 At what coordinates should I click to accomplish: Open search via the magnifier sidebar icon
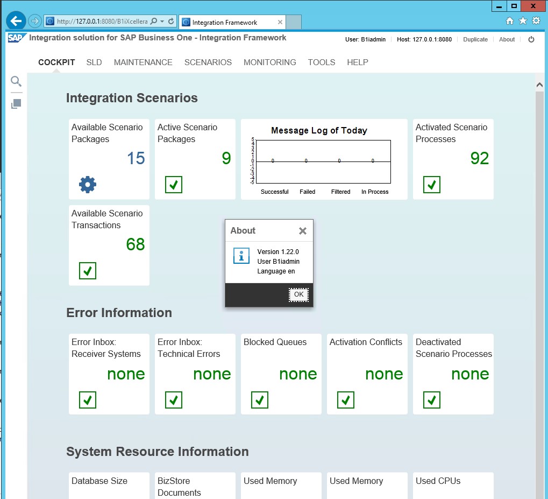click(x=16, y=81)
